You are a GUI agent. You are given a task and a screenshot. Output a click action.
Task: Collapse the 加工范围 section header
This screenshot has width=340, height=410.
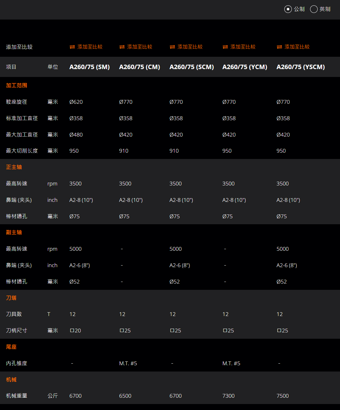tap(16, 85)
